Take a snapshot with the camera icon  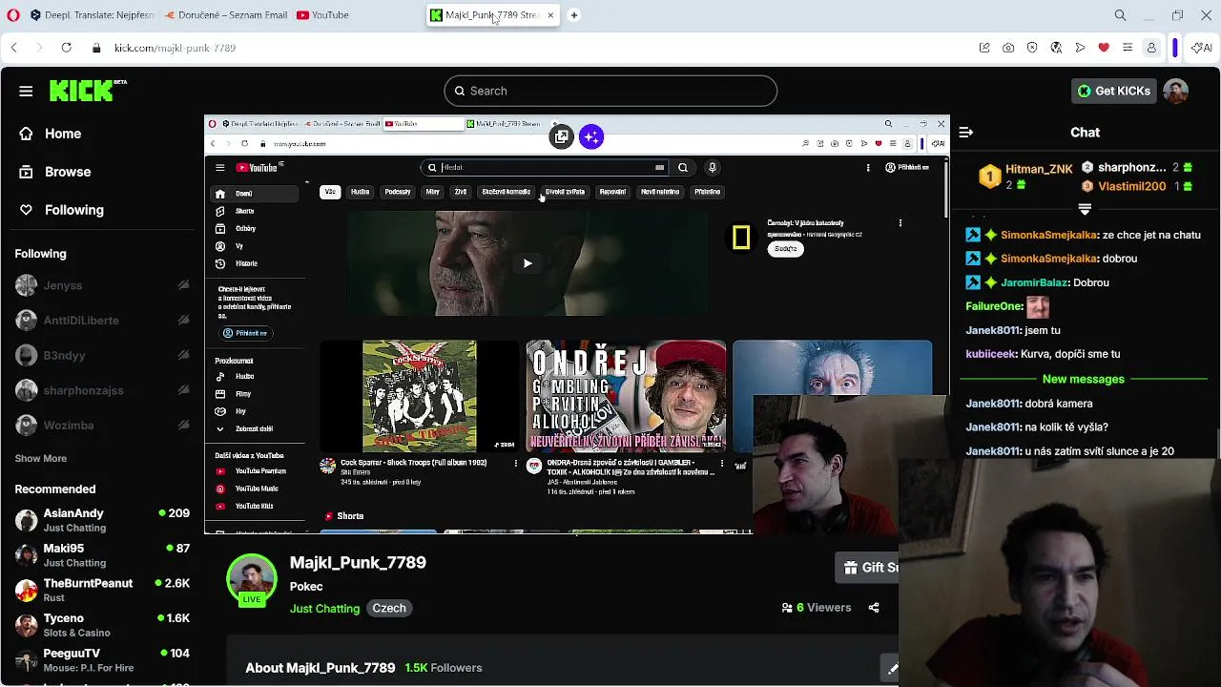[1008, 48]
